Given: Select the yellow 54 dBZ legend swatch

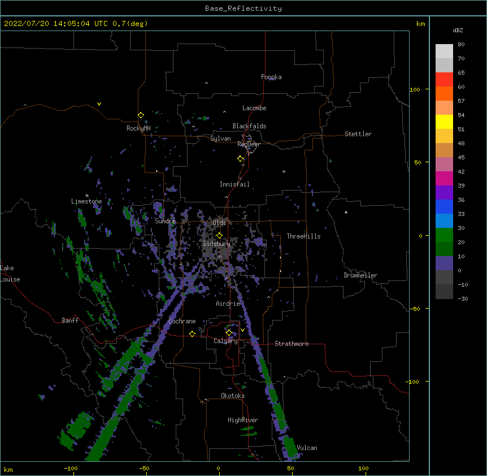Looking at the screenshot, I should point(444,122).
